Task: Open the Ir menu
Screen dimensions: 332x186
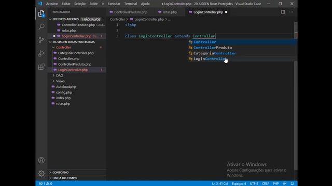Action: coord(103,4)
